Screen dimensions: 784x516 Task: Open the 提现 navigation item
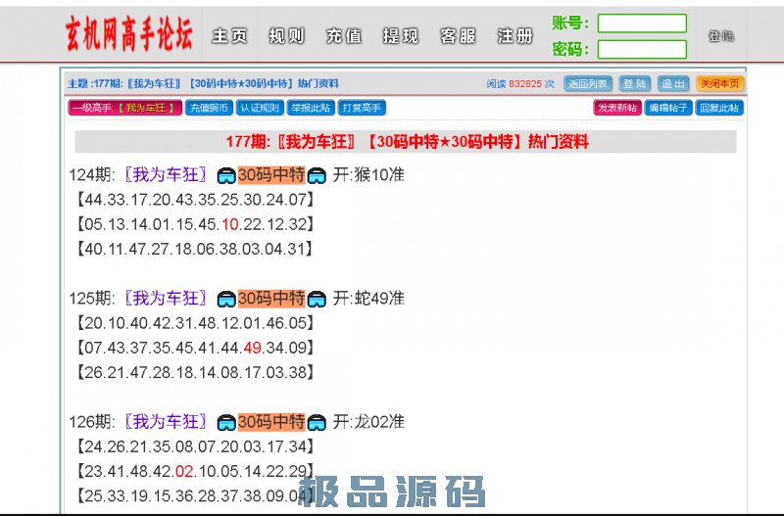point(401,36)
